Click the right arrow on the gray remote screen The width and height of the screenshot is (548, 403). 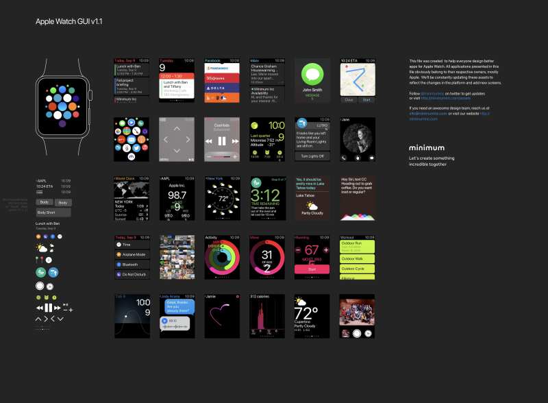coord(188,140)
